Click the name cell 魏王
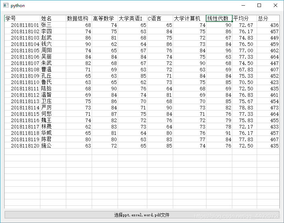 click(53, 120)
